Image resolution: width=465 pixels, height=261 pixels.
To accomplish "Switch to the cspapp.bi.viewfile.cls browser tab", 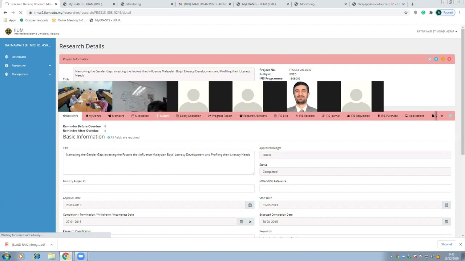I will pyautogui.click(x=378, y=4).
